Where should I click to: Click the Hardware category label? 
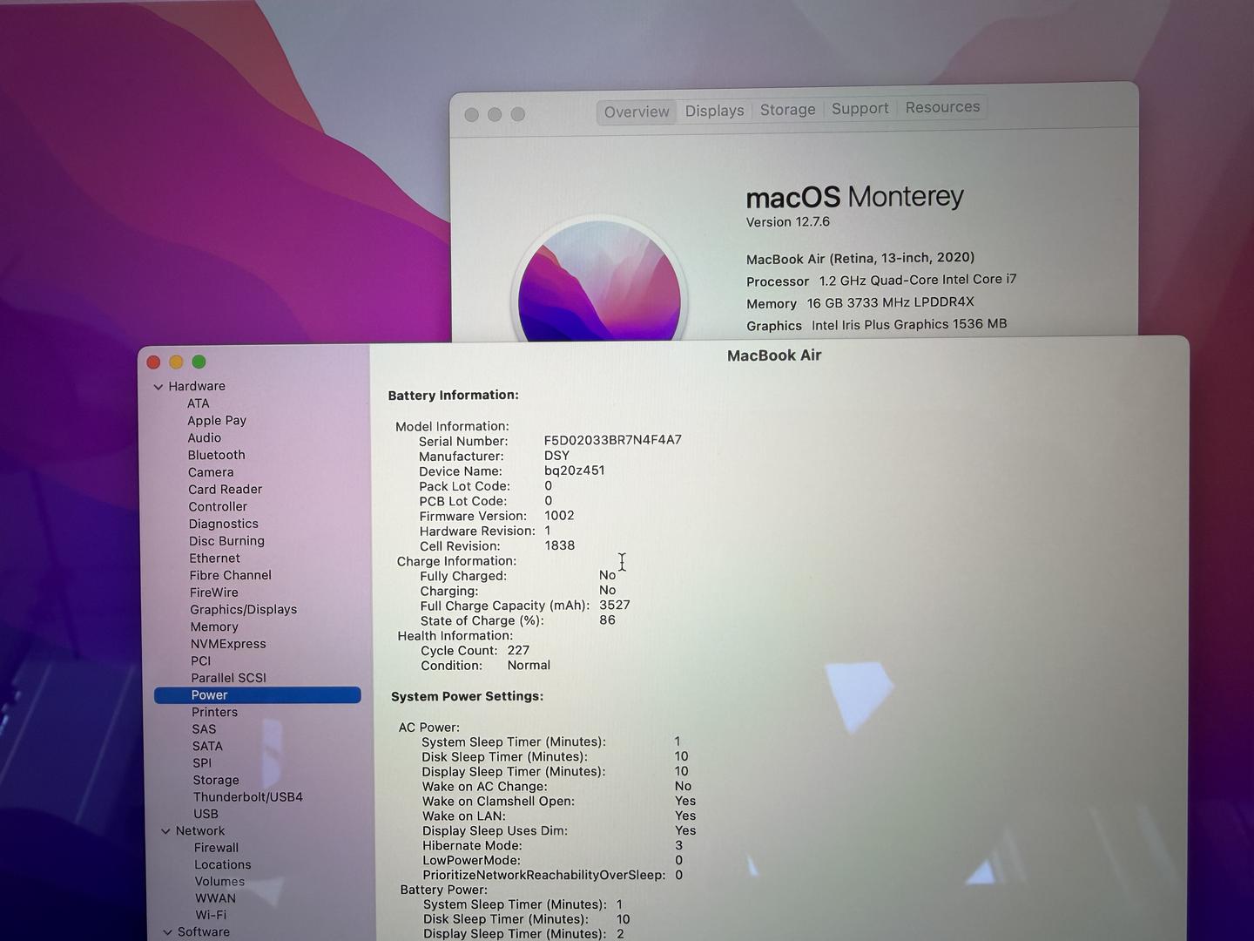pos(197,386)
